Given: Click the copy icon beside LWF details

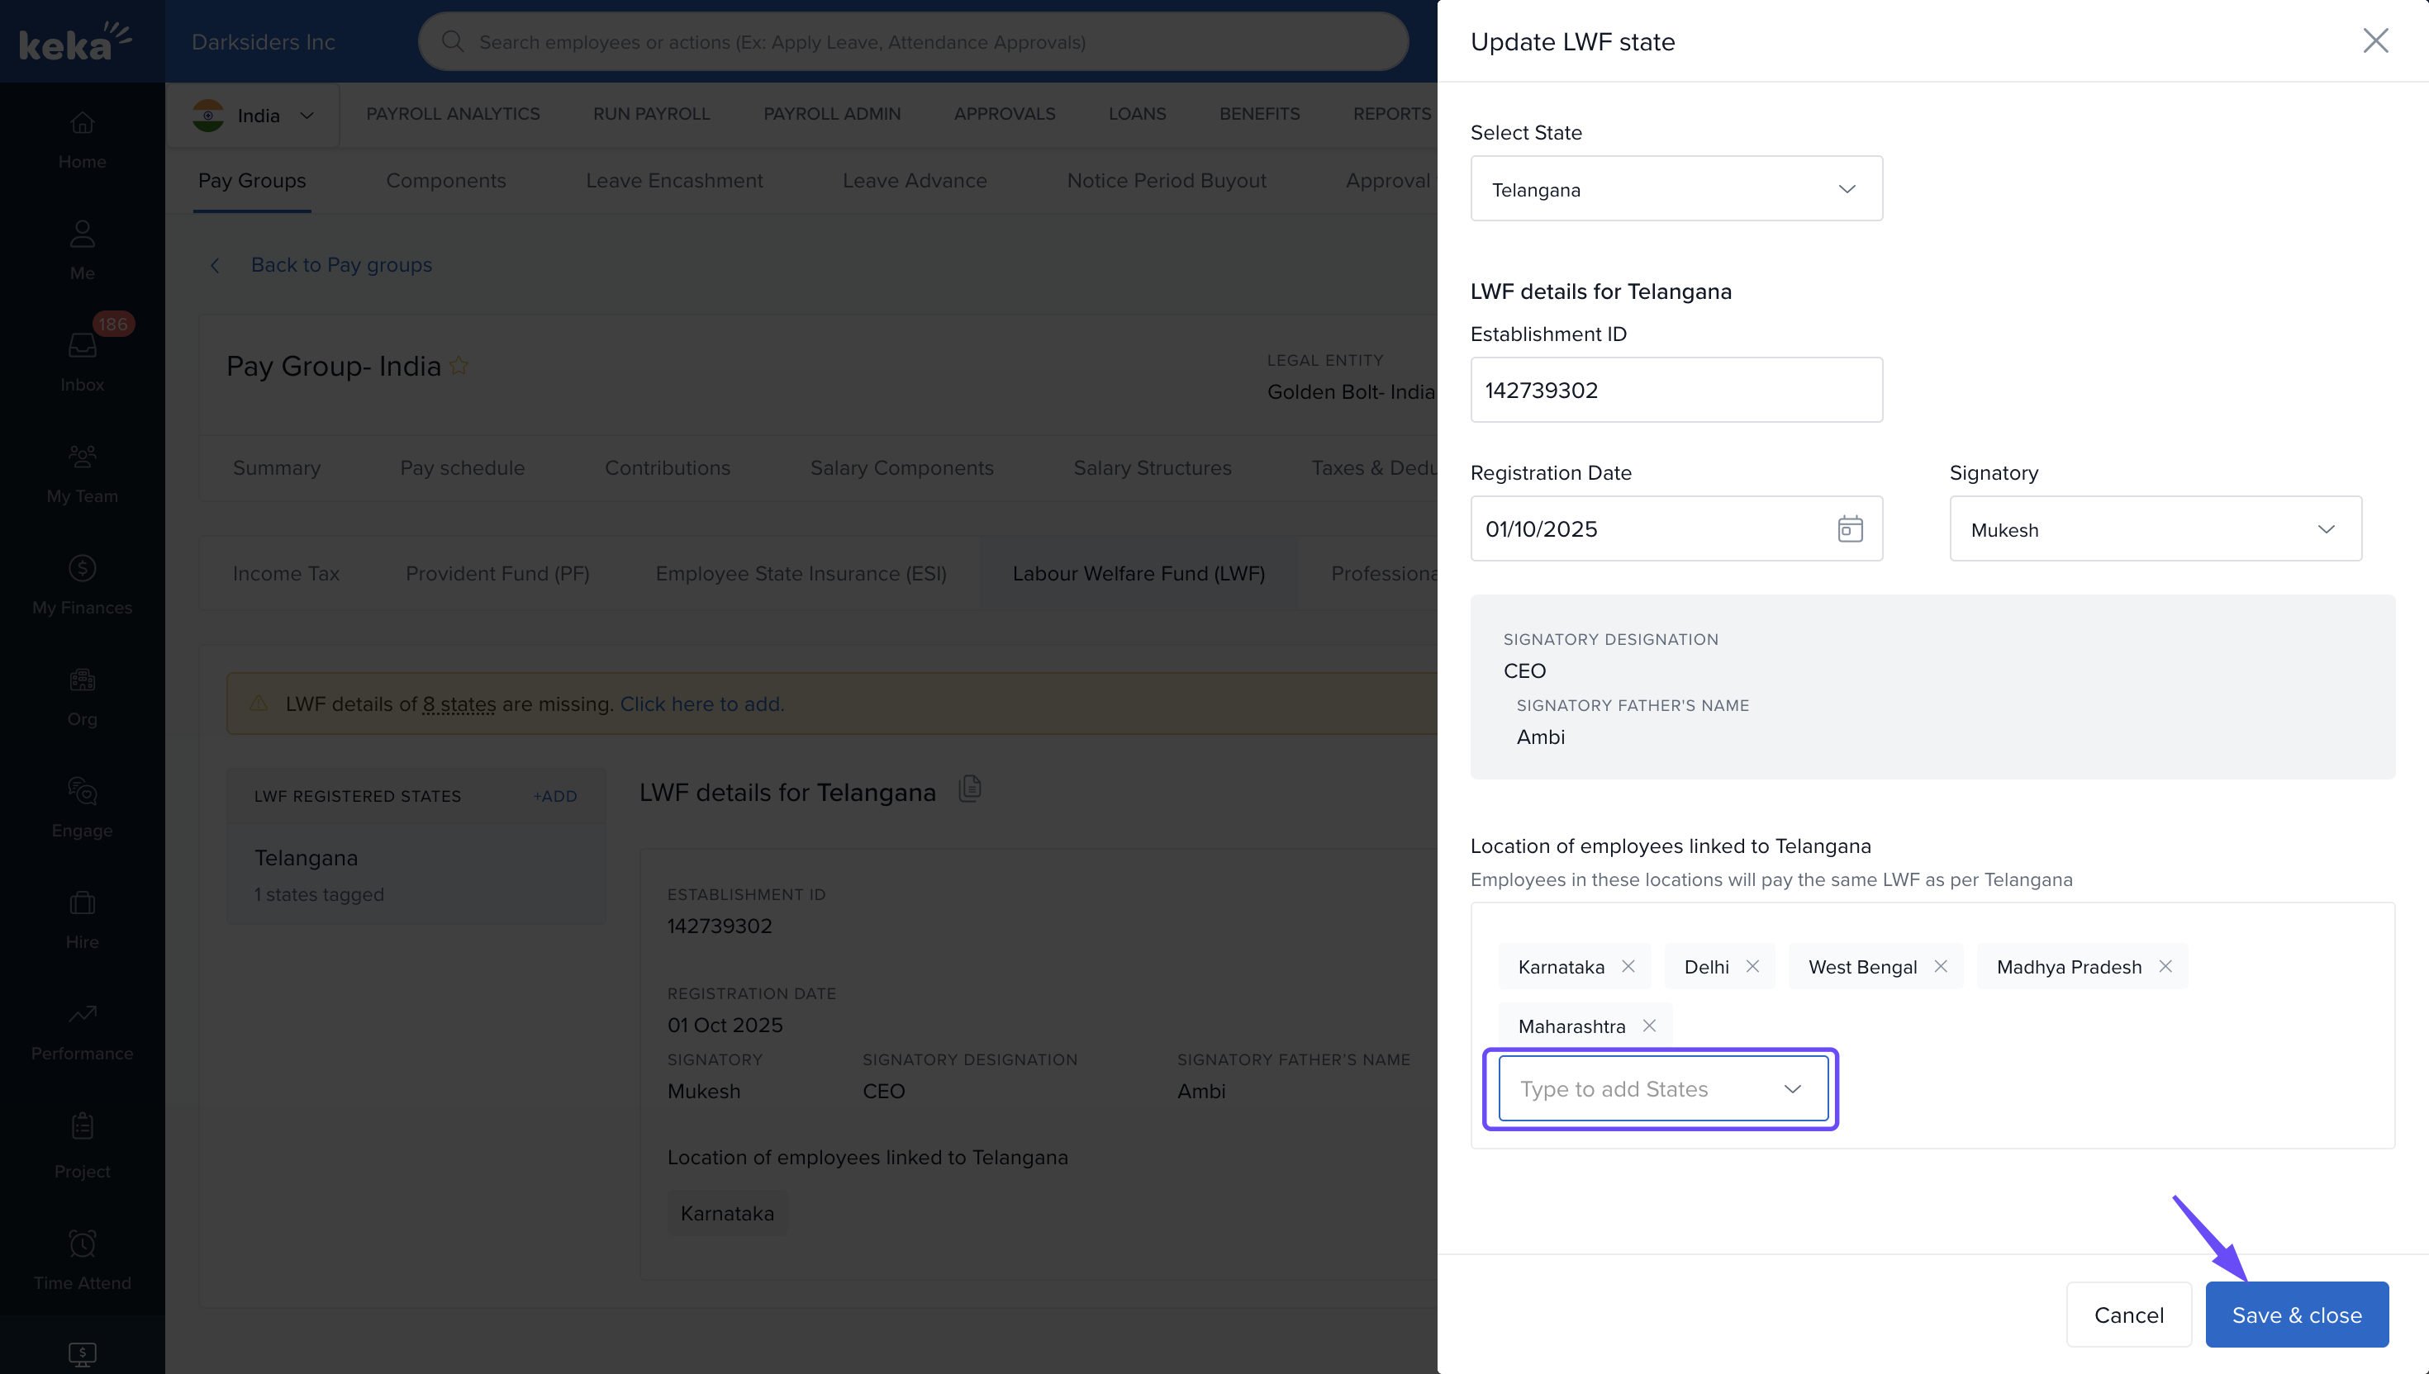Looking at the screenshot, I should pos(969,788).
